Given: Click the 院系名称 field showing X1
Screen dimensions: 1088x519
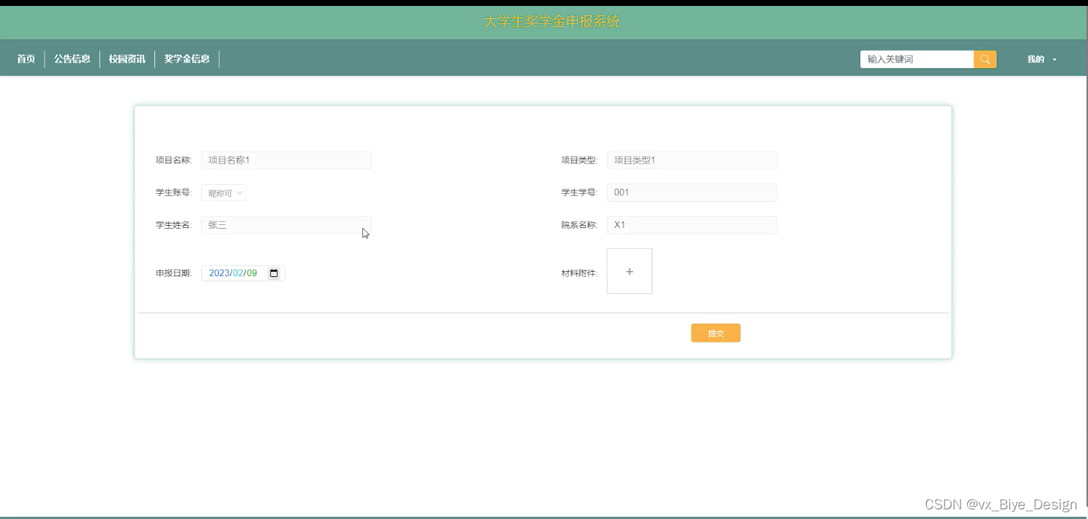Looking at the screenshot, I should (x=692, y=225).
